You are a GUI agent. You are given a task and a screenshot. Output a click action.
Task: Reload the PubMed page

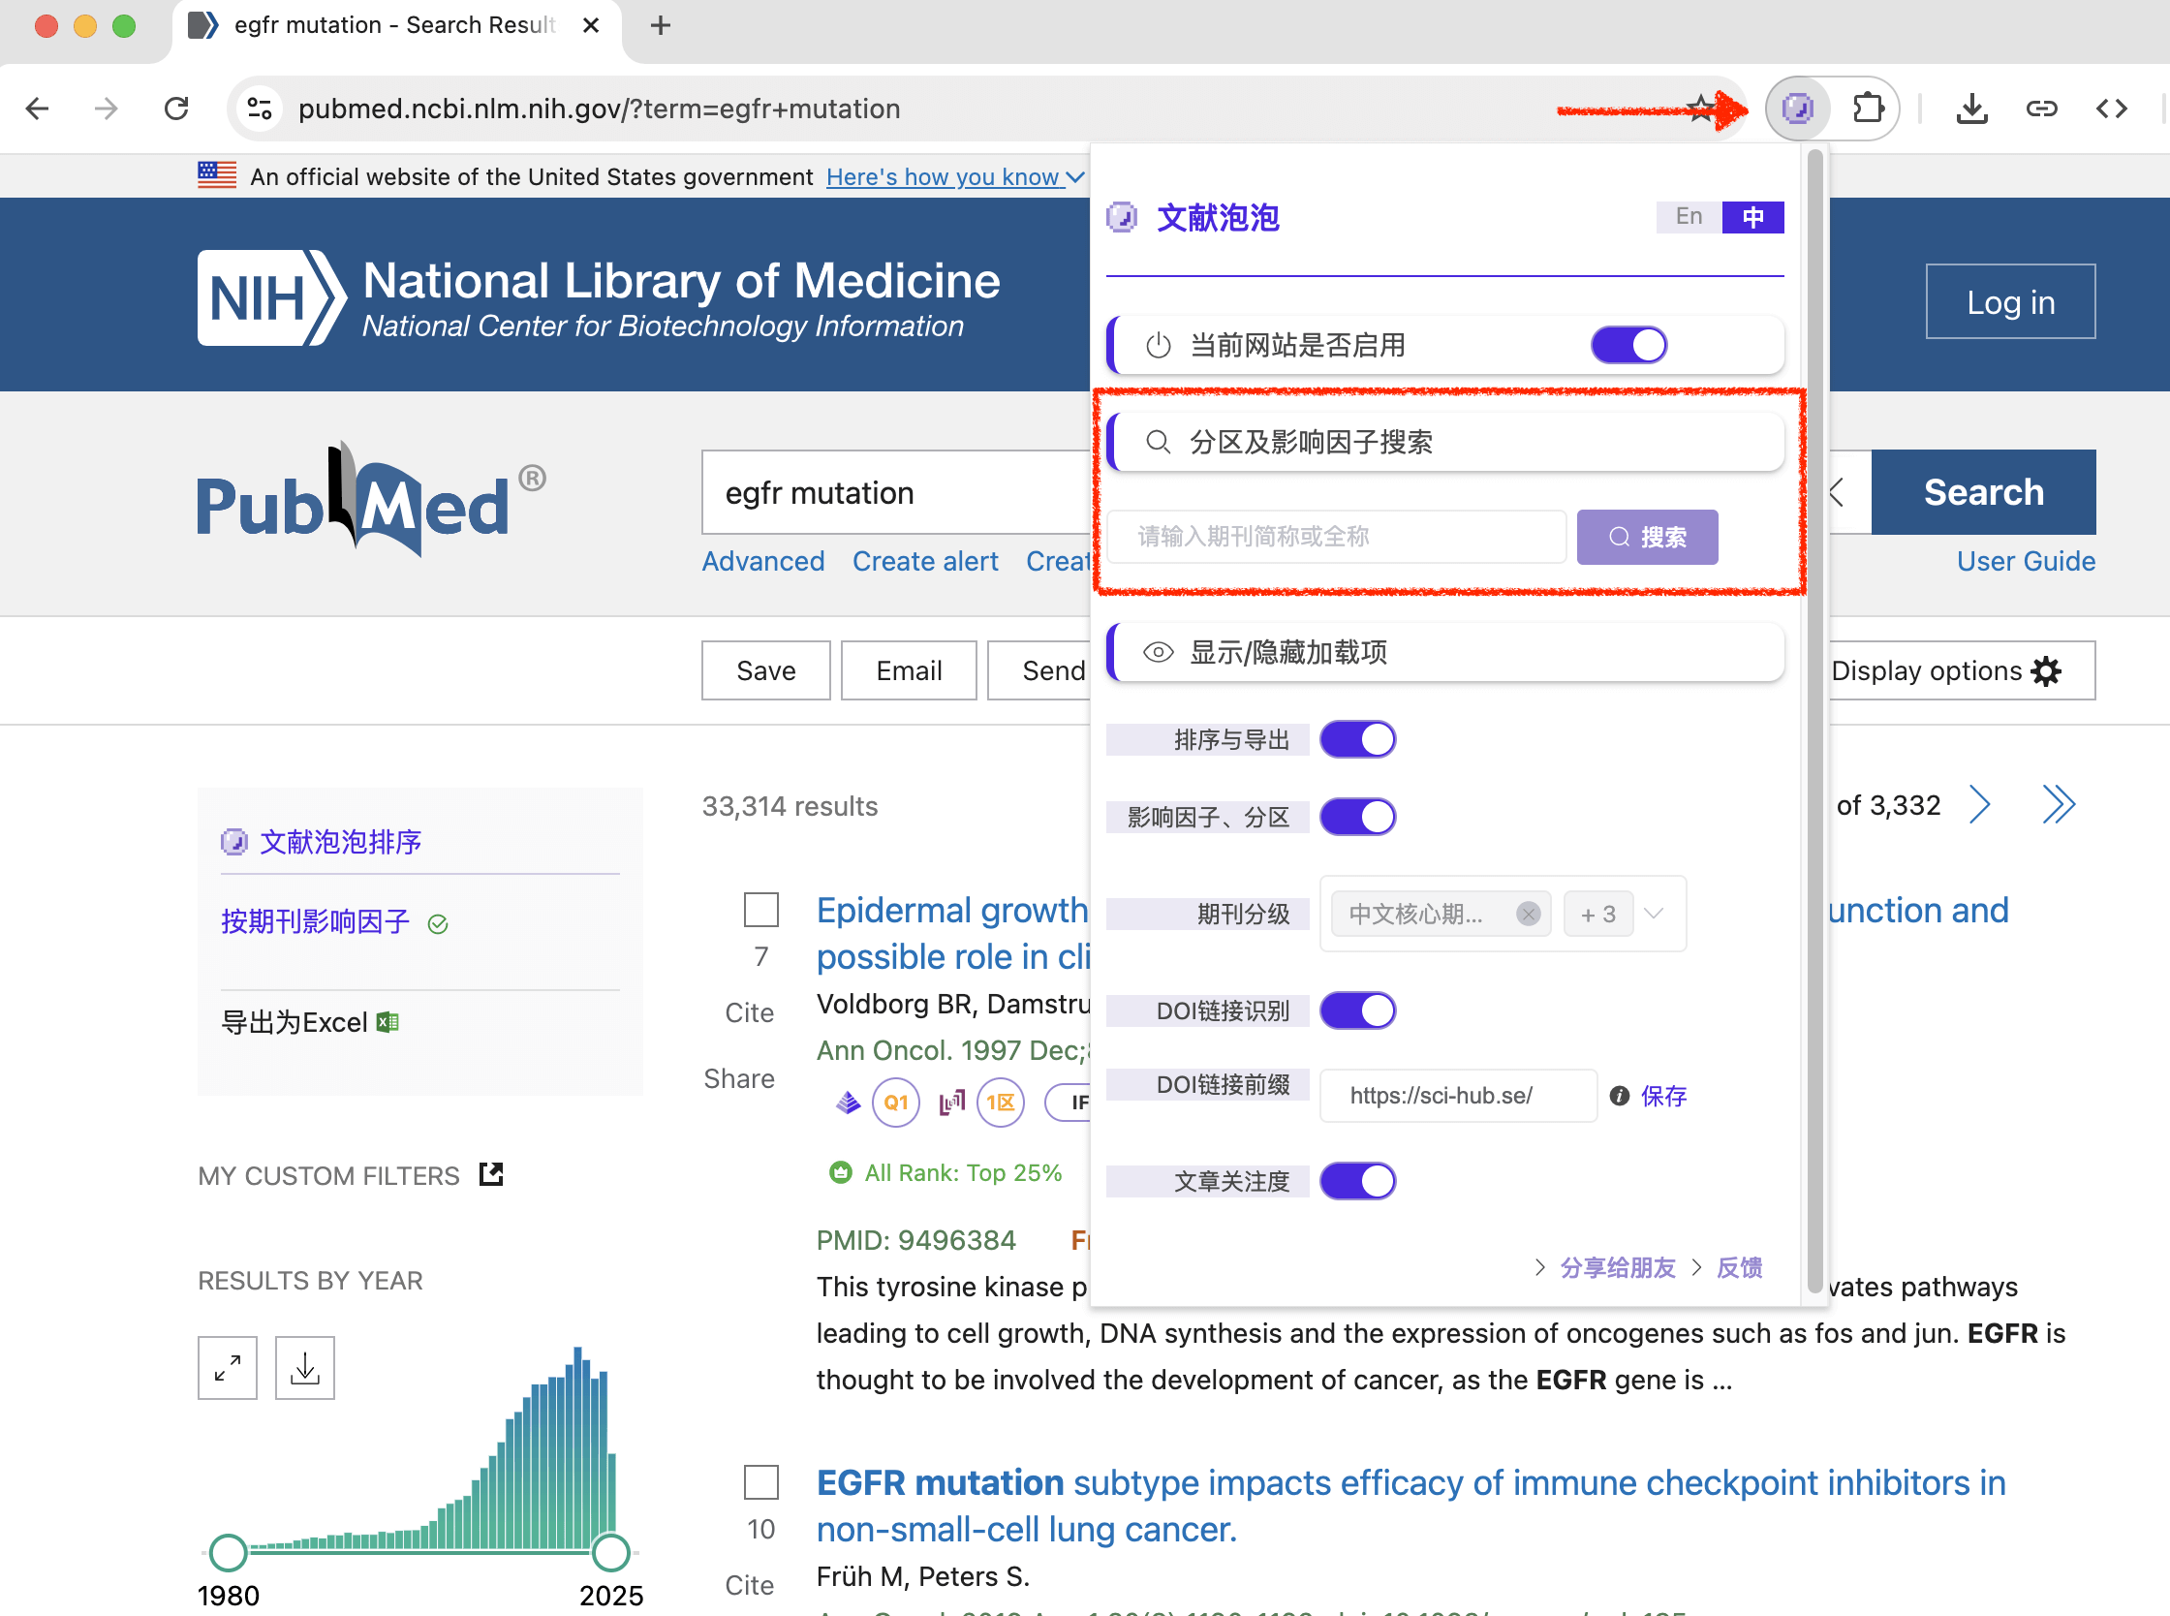click(176, 109)
